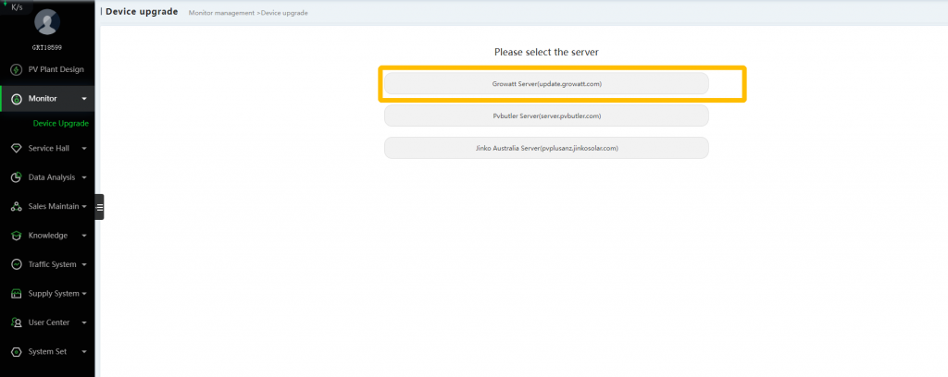Expand the Supply System arrow
The height and width of the screenshot is (377, 948).
[84, 294]
